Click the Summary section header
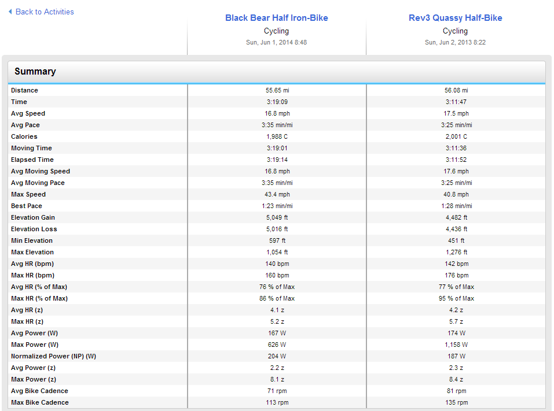 pos(35,72)
